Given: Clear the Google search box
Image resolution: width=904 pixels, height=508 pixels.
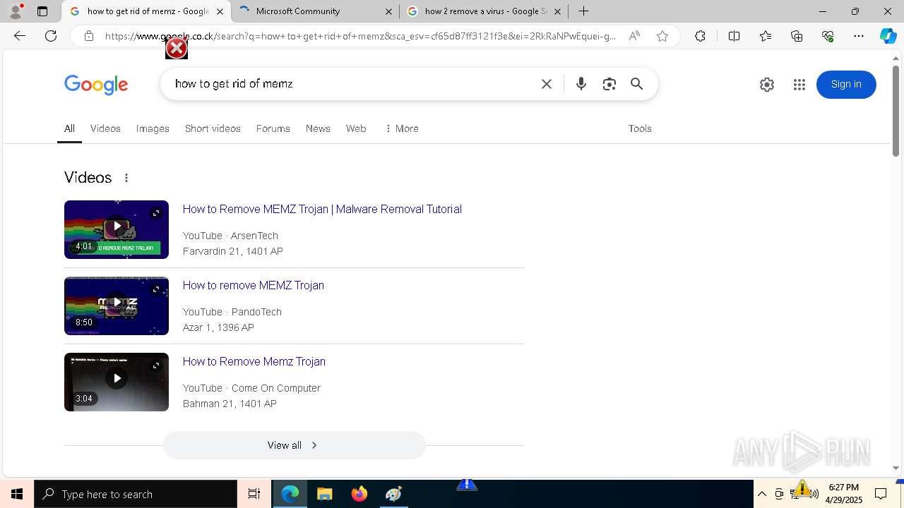Looking at the screenshot, I should (x=547, y=84).
